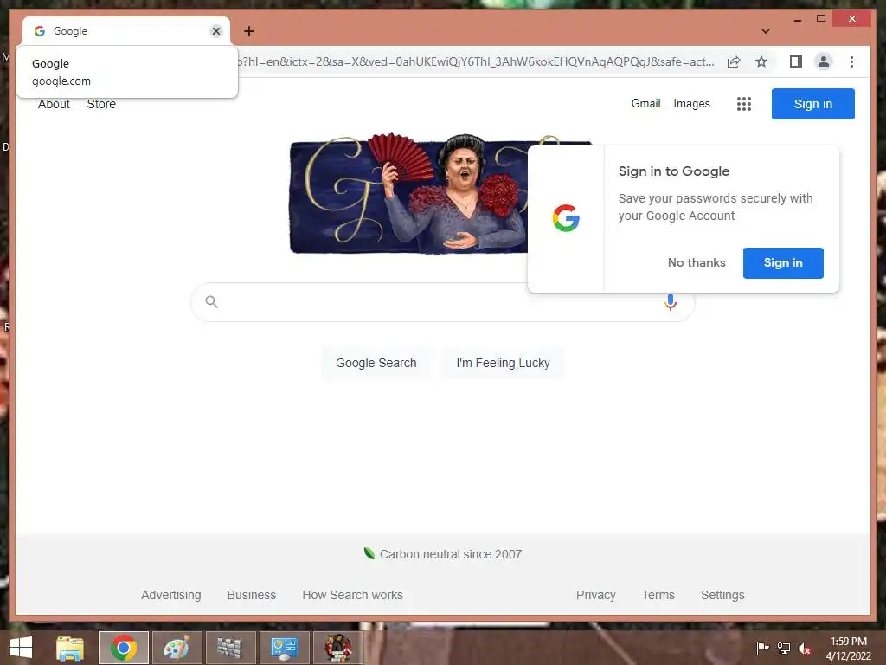Choose No thanks in sign-in popup
This screenshot has width=886, height=665.
pyautogui.click(x=697, y=263)
